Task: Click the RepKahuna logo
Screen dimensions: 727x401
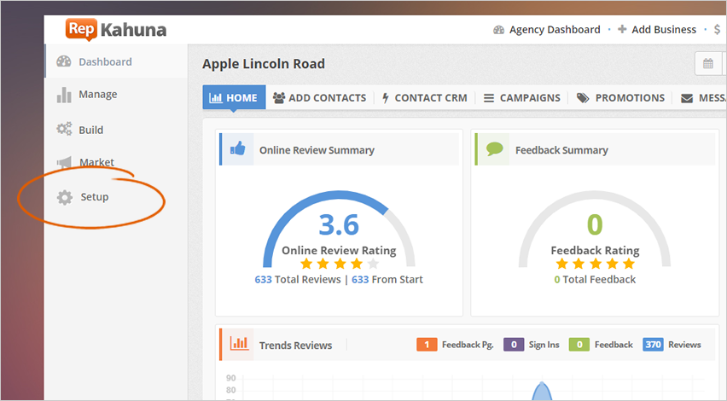Action: pyautogui.click(x=116, y=30)
